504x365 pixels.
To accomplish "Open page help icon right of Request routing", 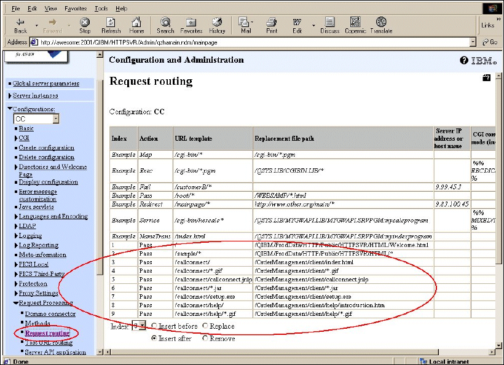I will click(486, 77).
